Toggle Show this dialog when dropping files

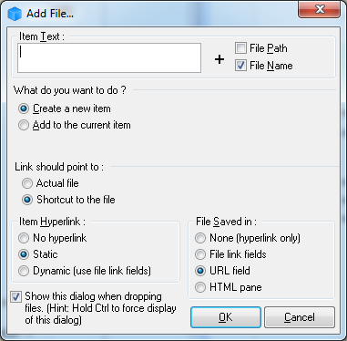tap(15, 296)
